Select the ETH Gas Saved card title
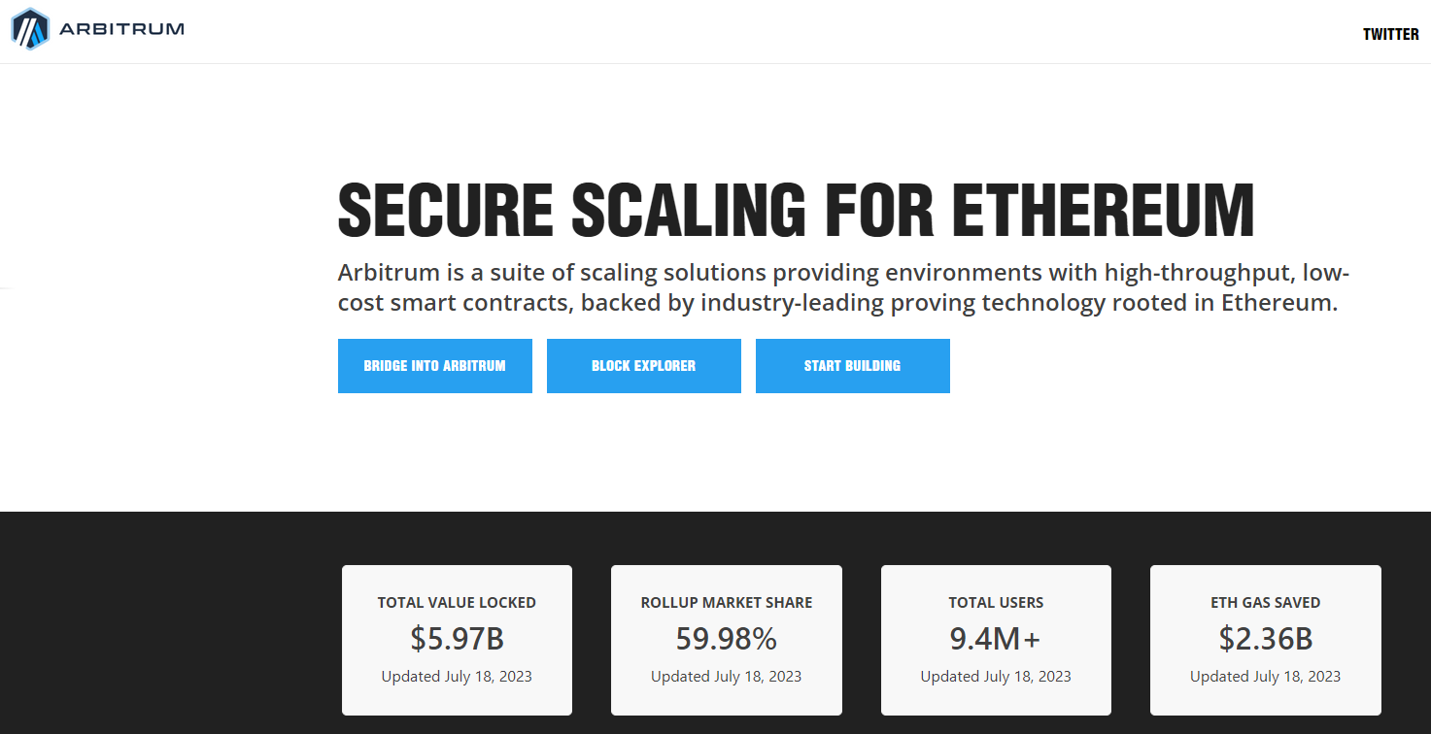Image resolution: width=1431 pixels, height=734 pixels. (x=1266, y=603)
